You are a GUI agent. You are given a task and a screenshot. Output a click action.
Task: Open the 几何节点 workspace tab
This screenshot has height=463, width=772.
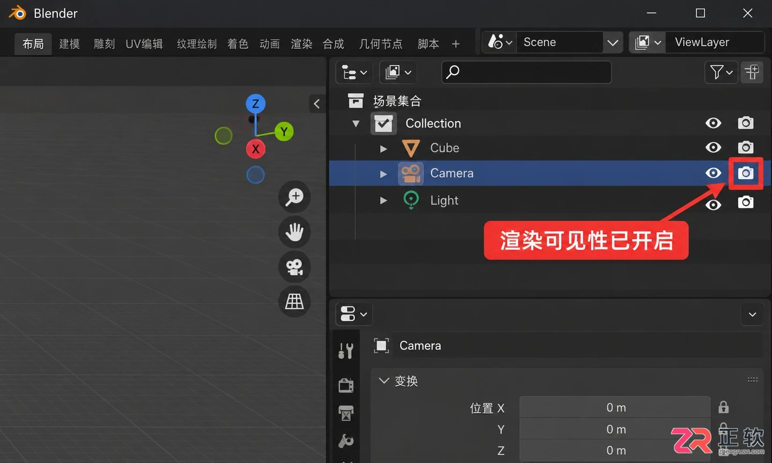coord(381,43)
